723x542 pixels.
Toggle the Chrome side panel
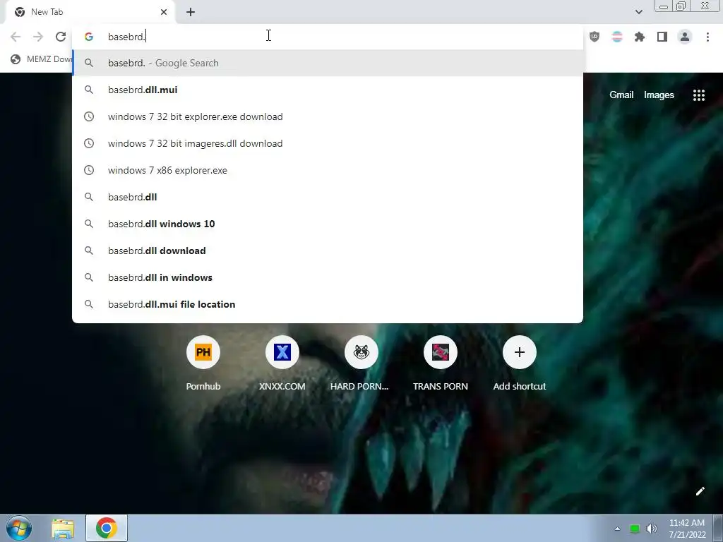(x=662, y=37)
